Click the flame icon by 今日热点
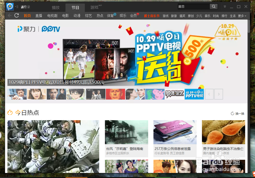 (x=10, y=112)
